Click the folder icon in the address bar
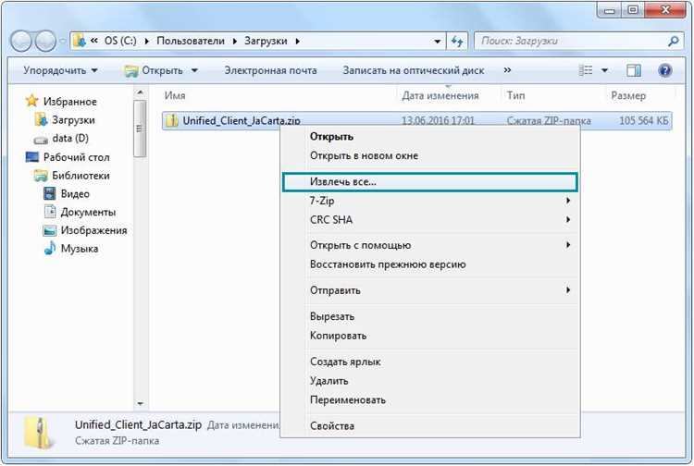 (80, 41)
